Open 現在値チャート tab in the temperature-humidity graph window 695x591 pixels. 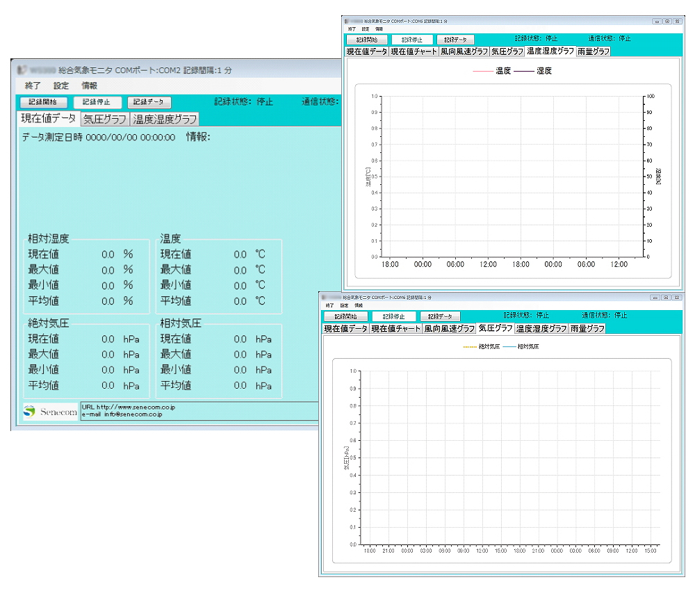click(414, 51)
